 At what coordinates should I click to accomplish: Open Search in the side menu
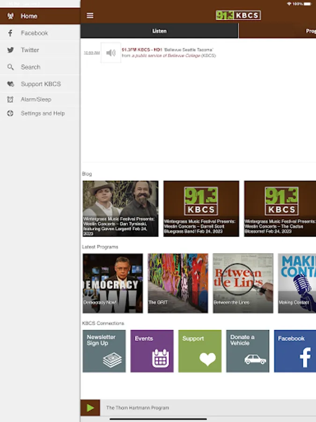coord(40,67)
